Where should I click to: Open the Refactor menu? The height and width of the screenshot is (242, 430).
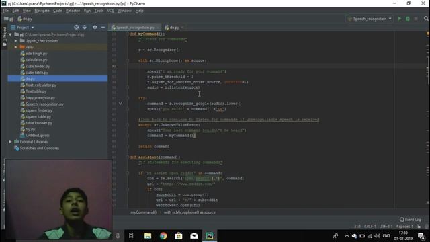click(x=73, y=11)
